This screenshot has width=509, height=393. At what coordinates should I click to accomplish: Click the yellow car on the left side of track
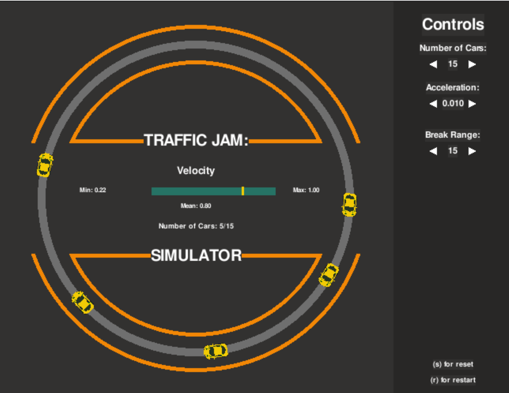point(45,165)
